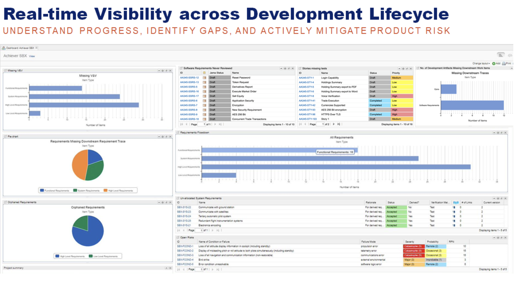Open link icon on Orphaned Requirements widget
Screen dimensions: 519x286
pyautogui.click(x=166, y=202)
